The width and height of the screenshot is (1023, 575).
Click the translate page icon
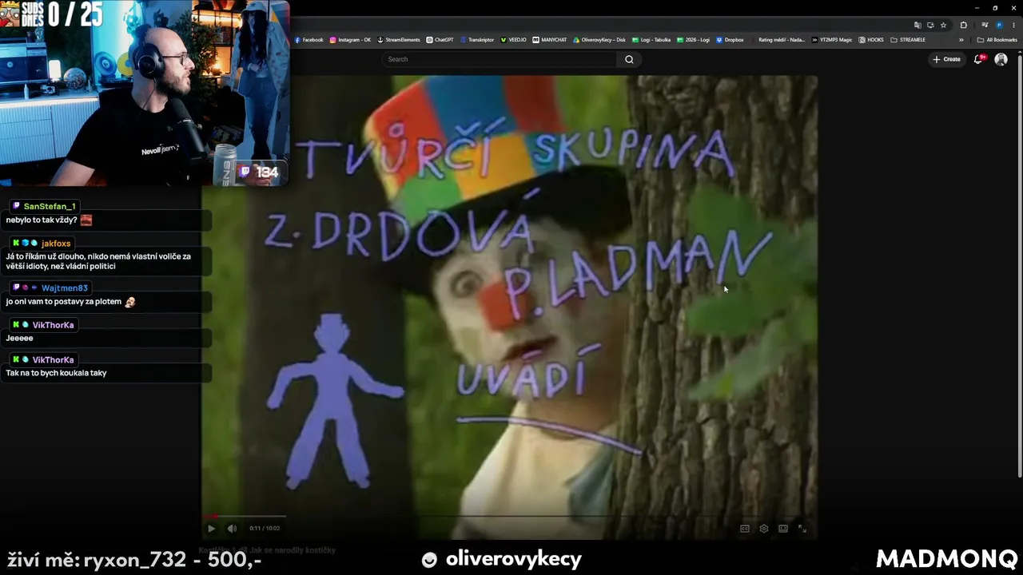click(918, 25)
